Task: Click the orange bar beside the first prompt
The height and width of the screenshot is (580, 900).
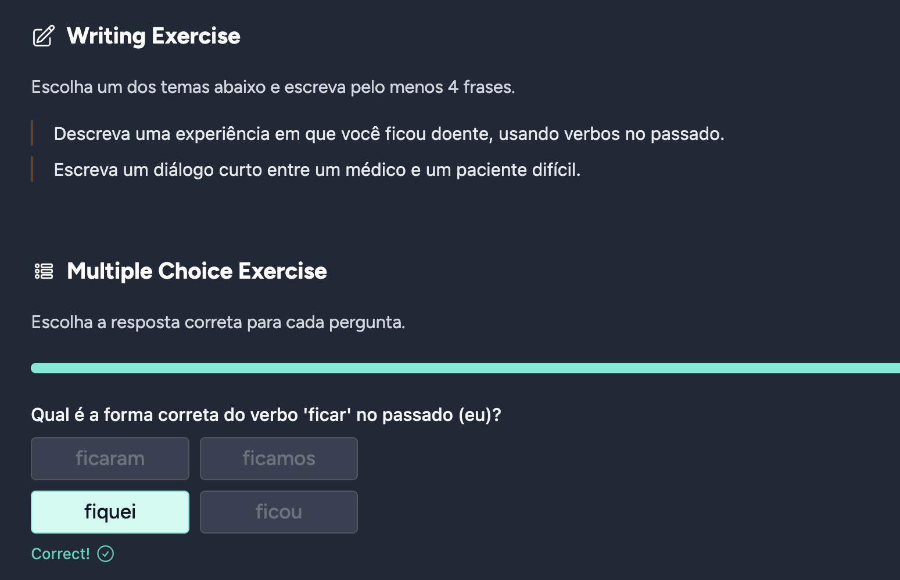Action: coord(32,134)
